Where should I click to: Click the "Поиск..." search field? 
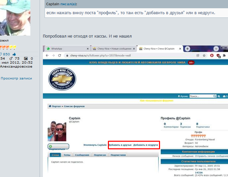click(x=201, y=96)
